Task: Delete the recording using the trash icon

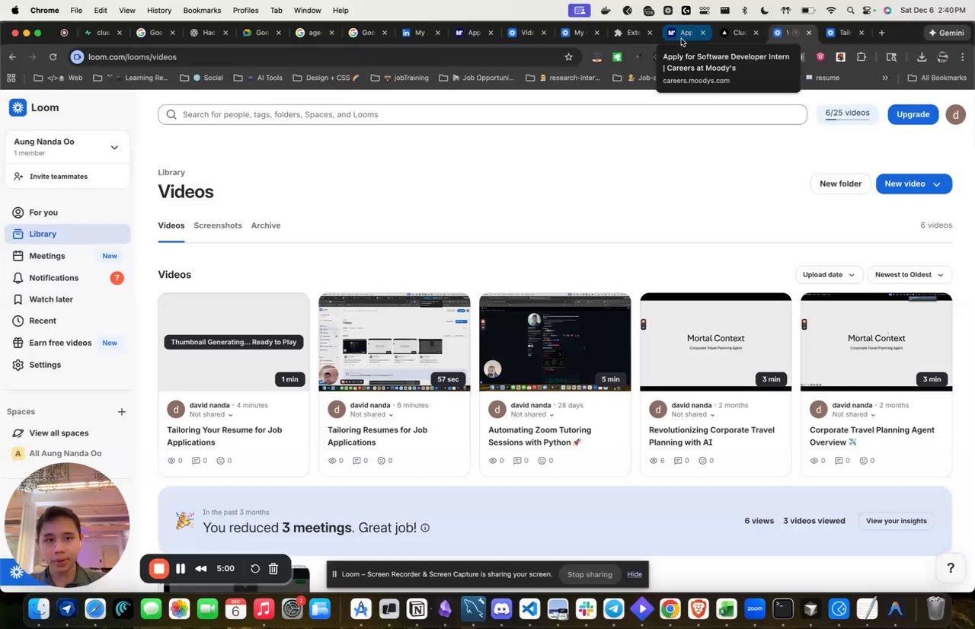Action: 273,568
